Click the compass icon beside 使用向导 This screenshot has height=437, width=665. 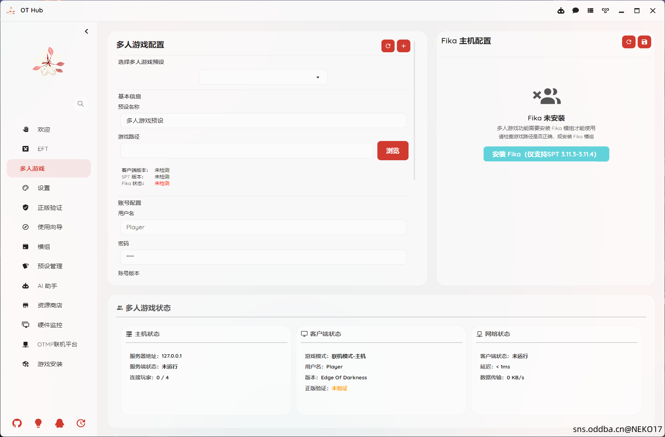26,227
